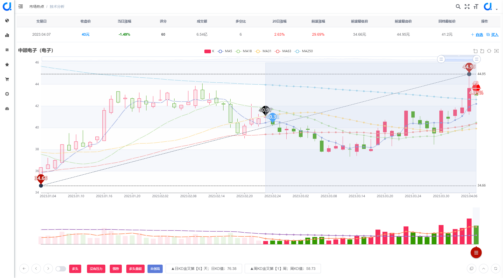Viewport: 503px width, 278px height.
Task: Toggle MA18 line visibility in legend
Action: [x=244, y=51]
